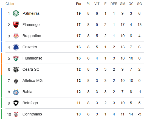Click the VIT column header
Viewport: 144px width, 119px height.
tap(97, 4)
